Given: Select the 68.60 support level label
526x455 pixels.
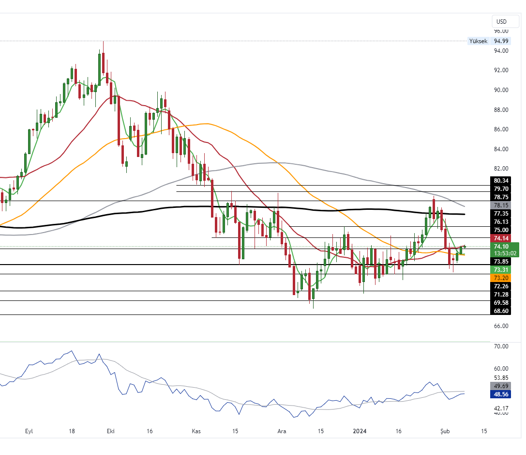Looking at the screenshot, I should tap(501, 311).
